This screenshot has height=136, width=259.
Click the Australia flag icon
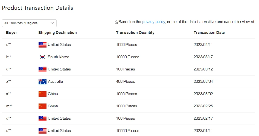42,82
